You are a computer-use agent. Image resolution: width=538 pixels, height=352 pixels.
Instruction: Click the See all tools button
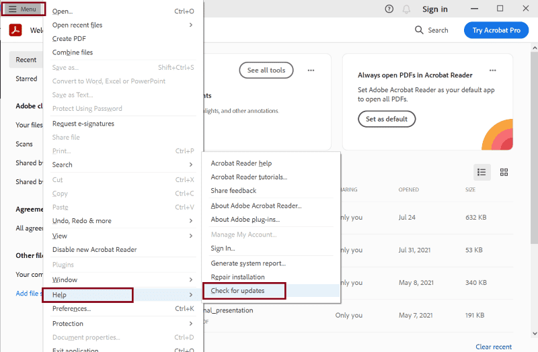pos(266,71)
